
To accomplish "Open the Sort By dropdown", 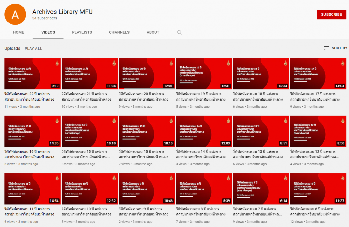I will click(335, 48).
